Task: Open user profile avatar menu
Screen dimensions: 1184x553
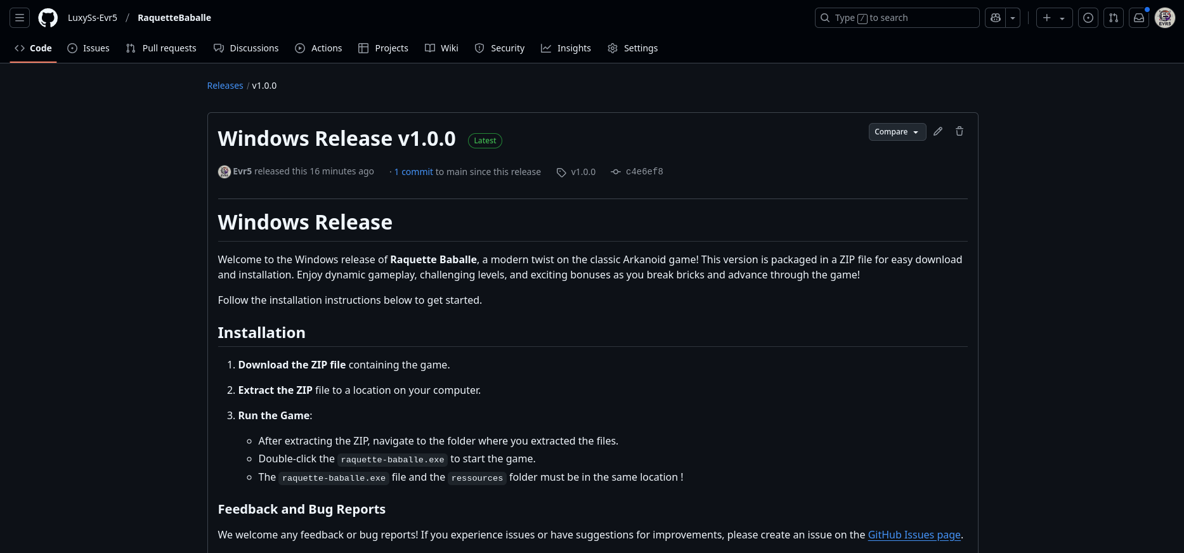Action: click(x=1165, y=18)
